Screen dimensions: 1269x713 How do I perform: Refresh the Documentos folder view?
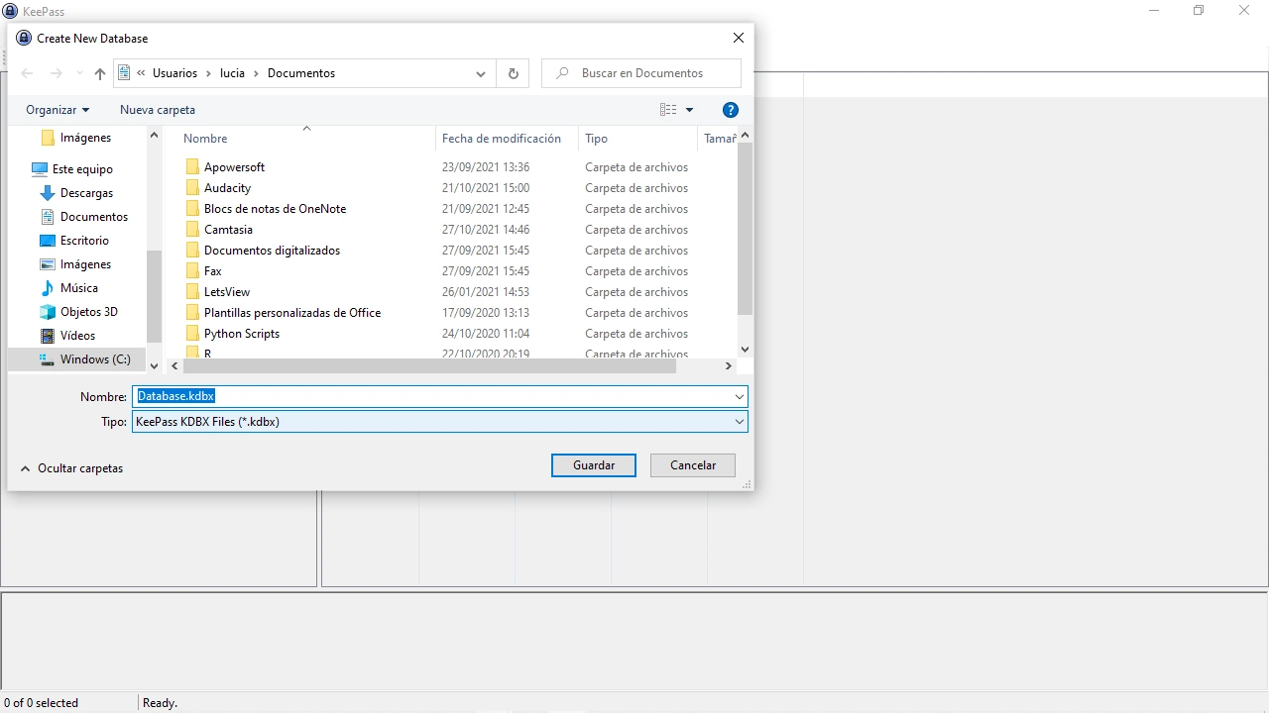(x=513, y=73)
